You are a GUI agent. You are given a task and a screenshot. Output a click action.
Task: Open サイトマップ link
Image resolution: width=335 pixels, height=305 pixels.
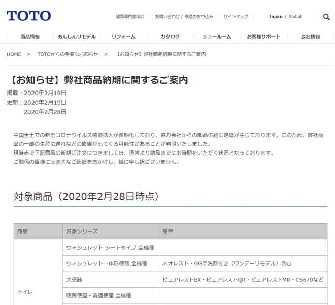236,16
